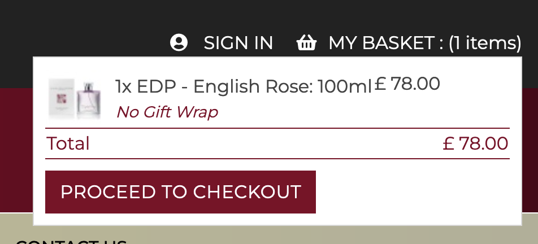Open the English Rose perfume thumbnail
Screen dimensions: 538x244
(x=75, y=99)
